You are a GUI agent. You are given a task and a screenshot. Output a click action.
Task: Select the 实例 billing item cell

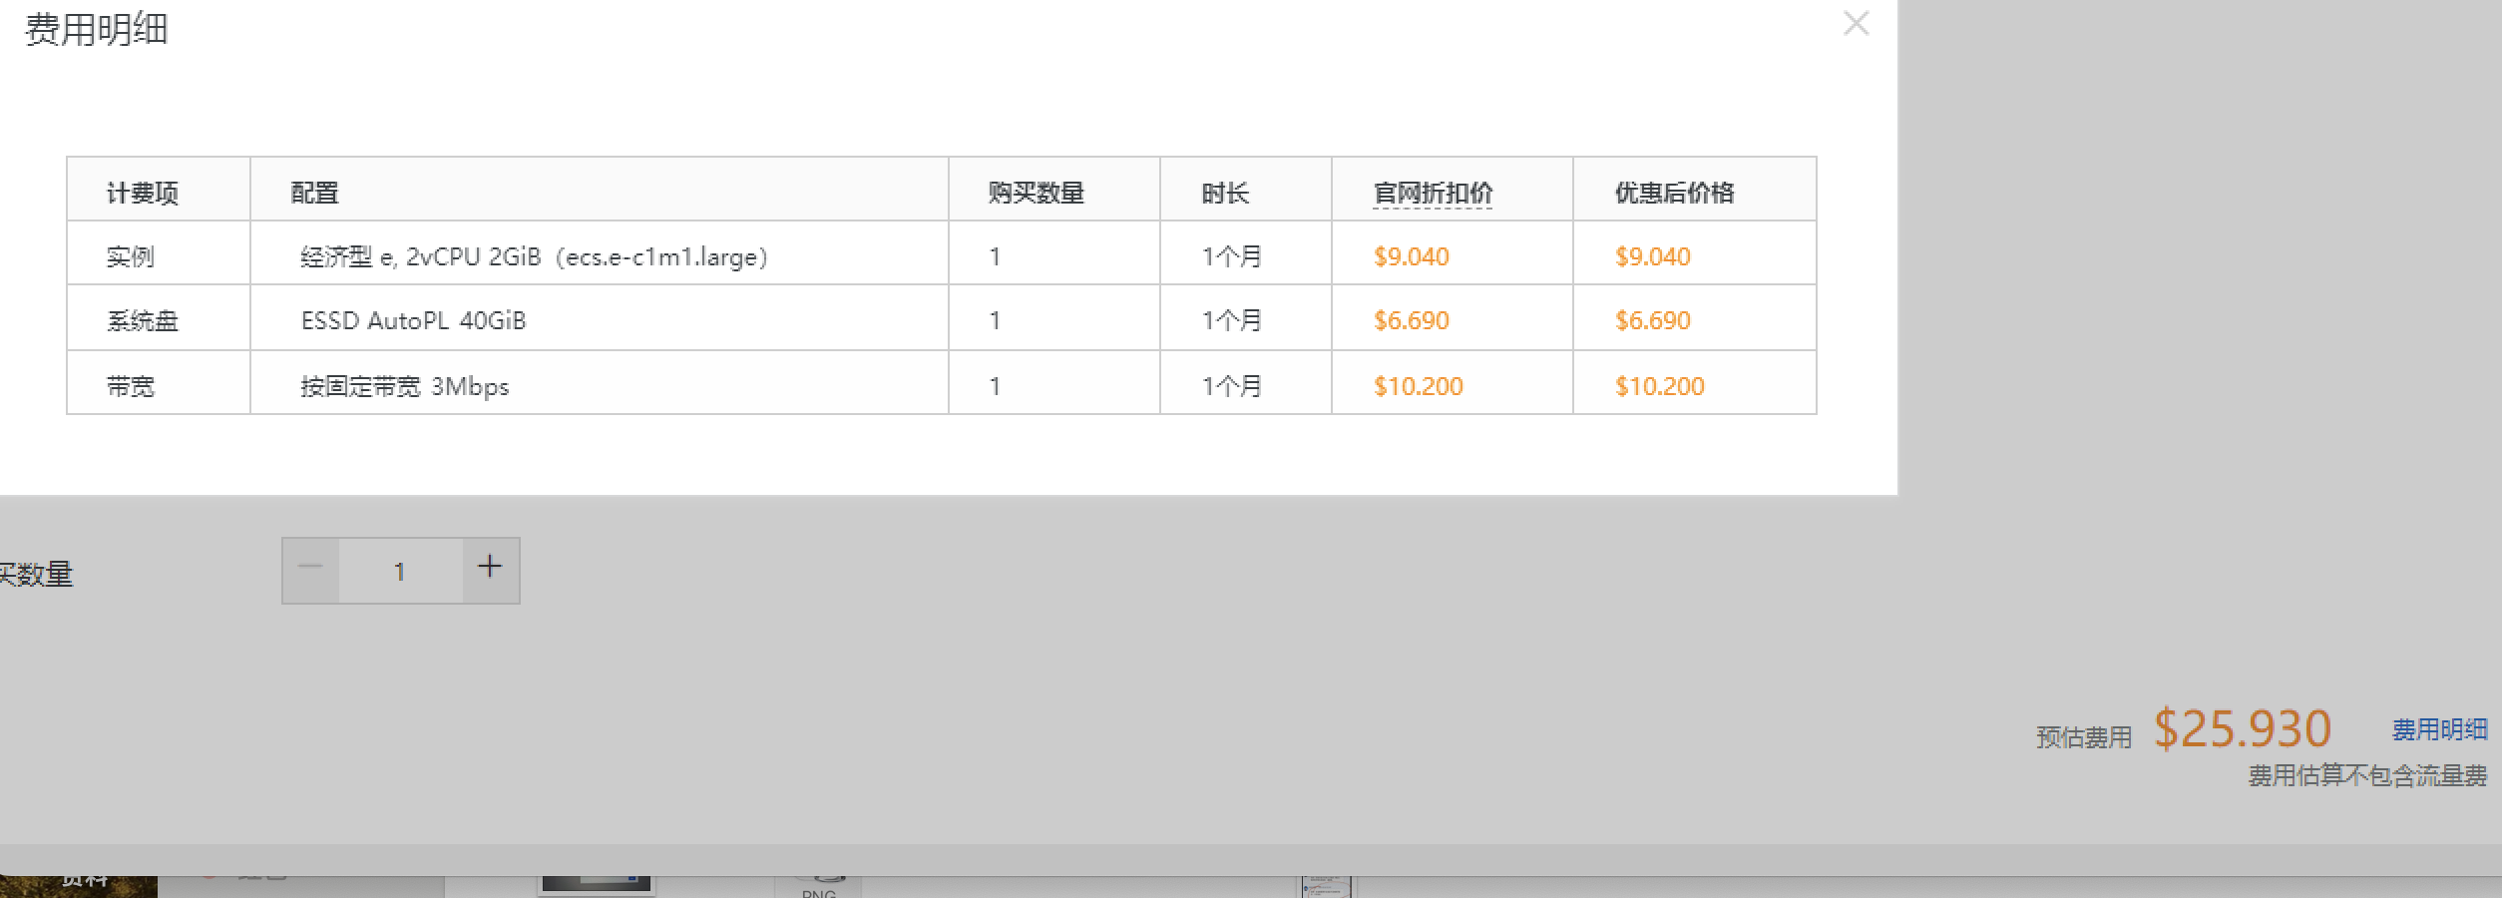(131, 256)
